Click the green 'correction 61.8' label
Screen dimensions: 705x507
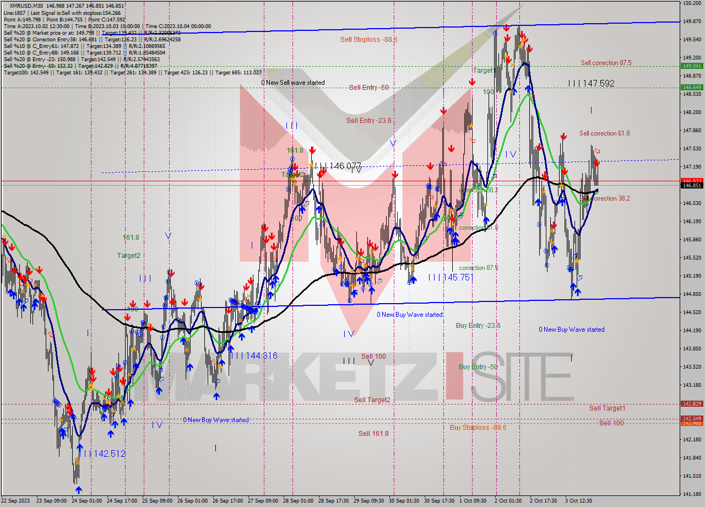click(479, 228)
